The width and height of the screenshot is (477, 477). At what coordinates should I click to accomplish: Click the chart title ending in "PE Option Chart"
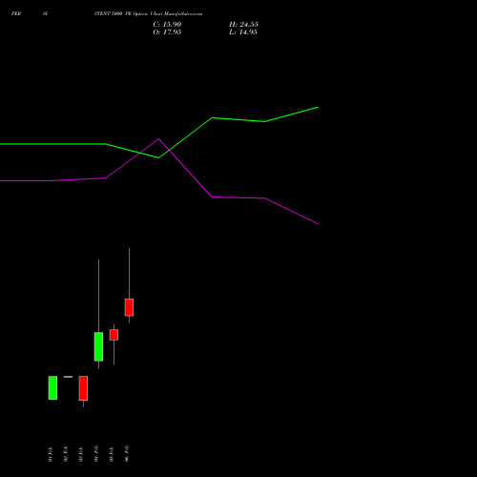148,13
